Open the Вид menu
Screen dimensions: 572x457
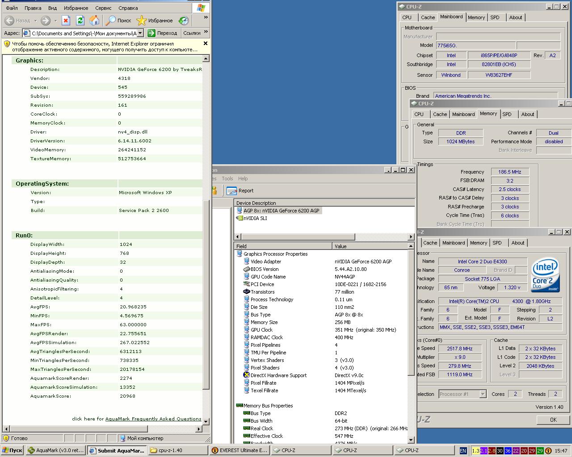click(52, 8)
